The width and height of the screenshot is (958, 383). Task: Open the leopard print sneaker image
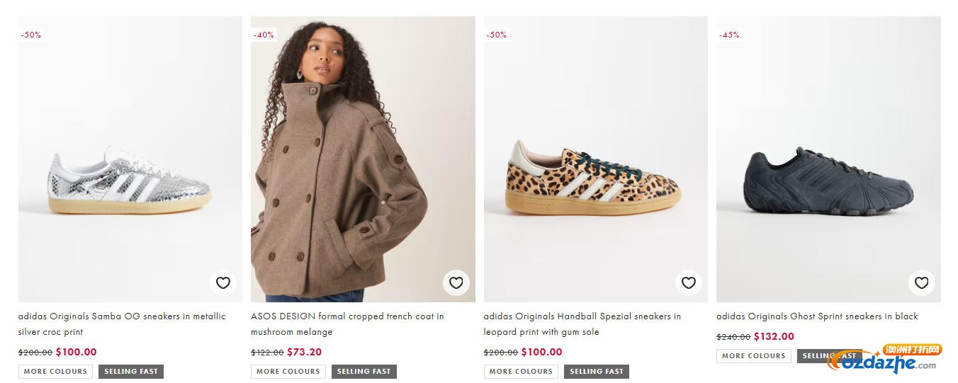click(596, 159)
